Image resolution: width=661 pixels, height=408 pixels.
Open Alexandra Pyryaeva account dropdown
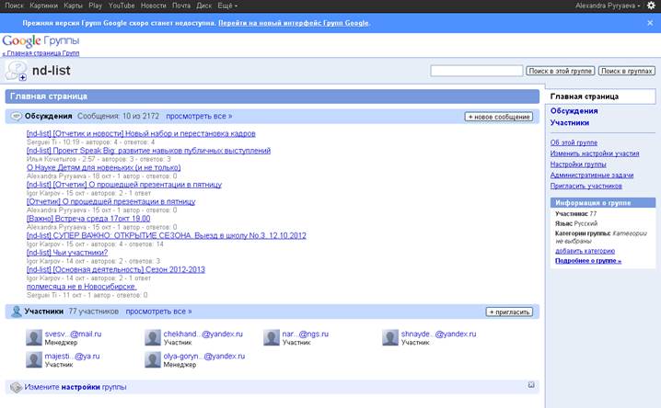(608, 6)
